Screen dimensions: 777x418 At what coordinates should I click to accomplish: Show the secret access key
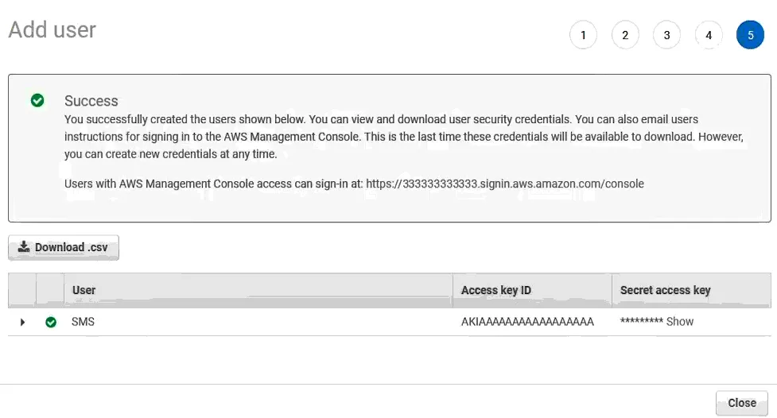pyautogui.click(x=680, y=322)
